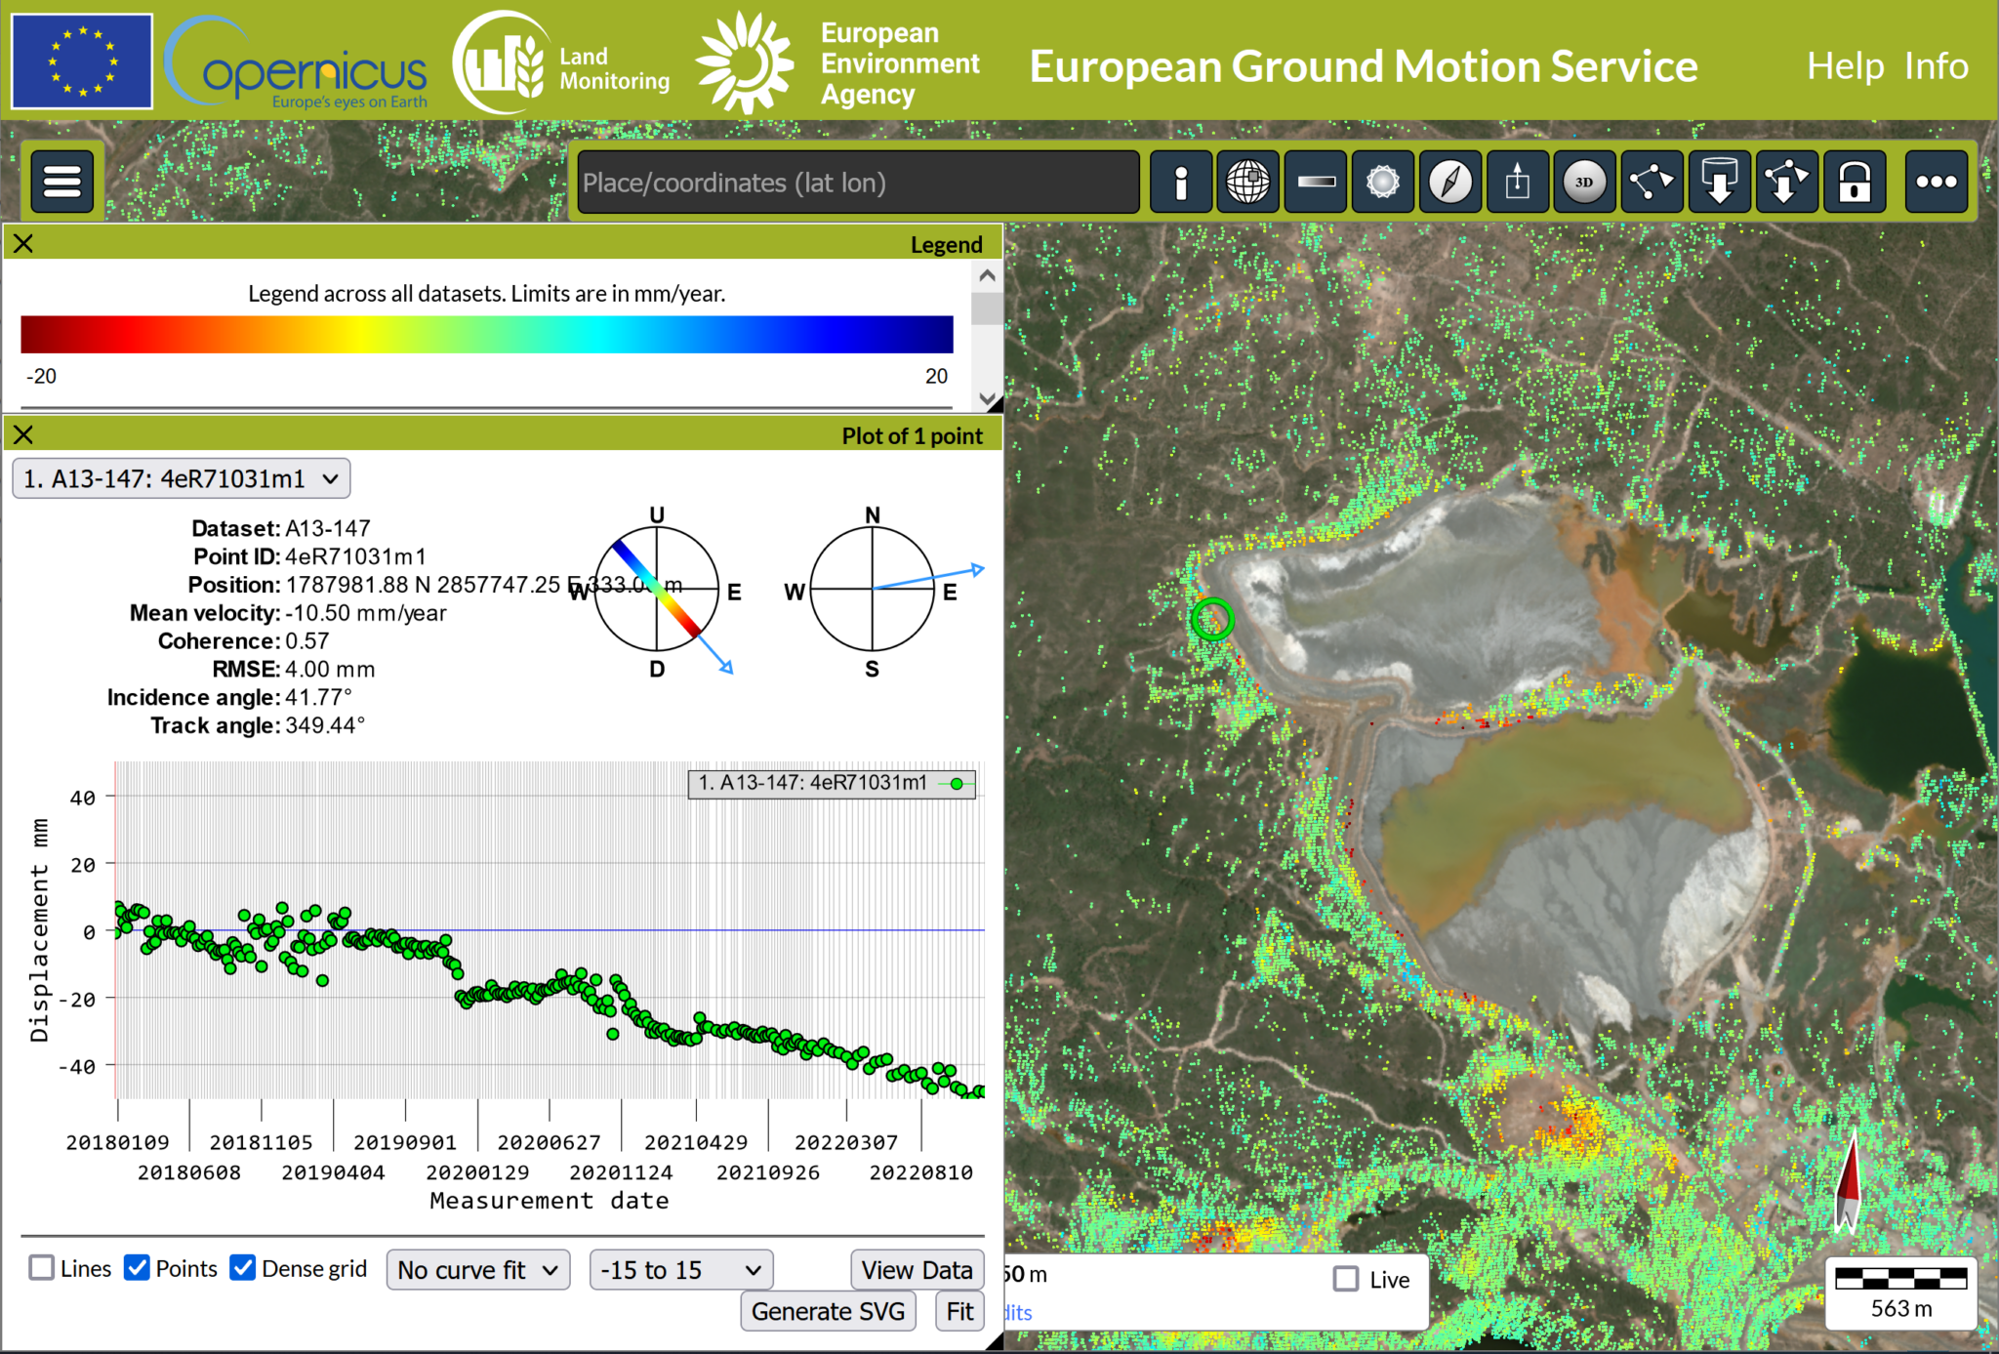Open the point selector dropdown A13-147
This screenshot has width=1999, height=1354.
coord(182,478)
